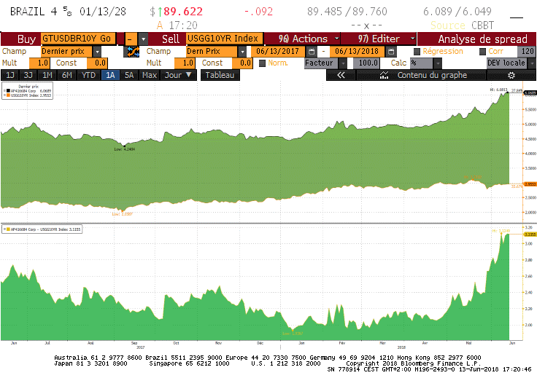Select the 1M time range tab

[47, 75]
